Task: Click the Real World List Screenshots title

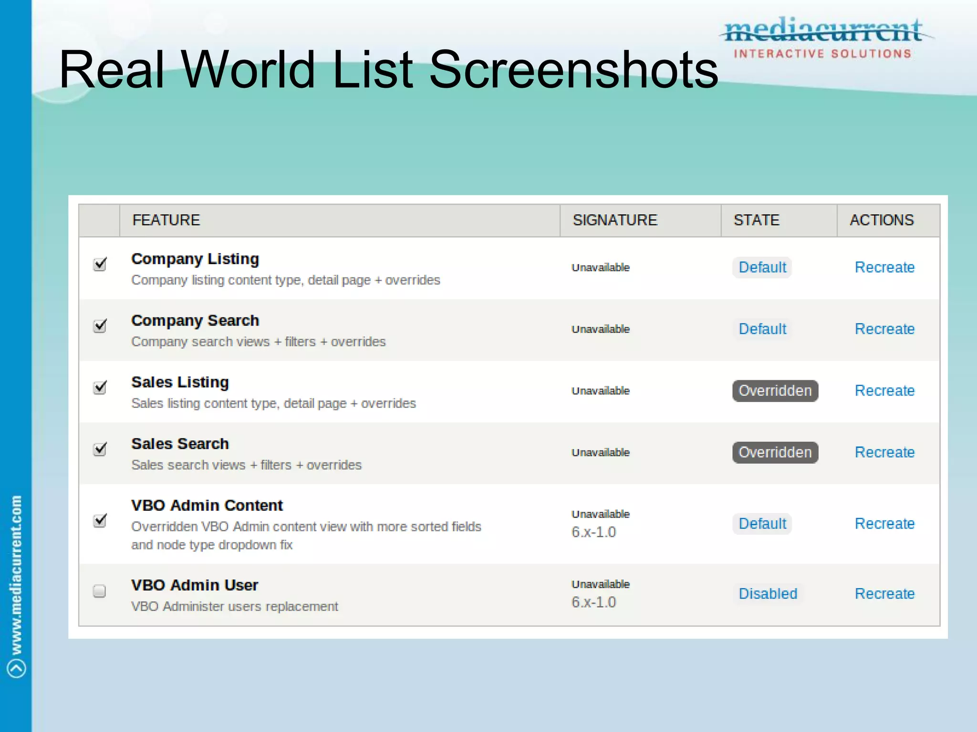Action: point(388,70)
